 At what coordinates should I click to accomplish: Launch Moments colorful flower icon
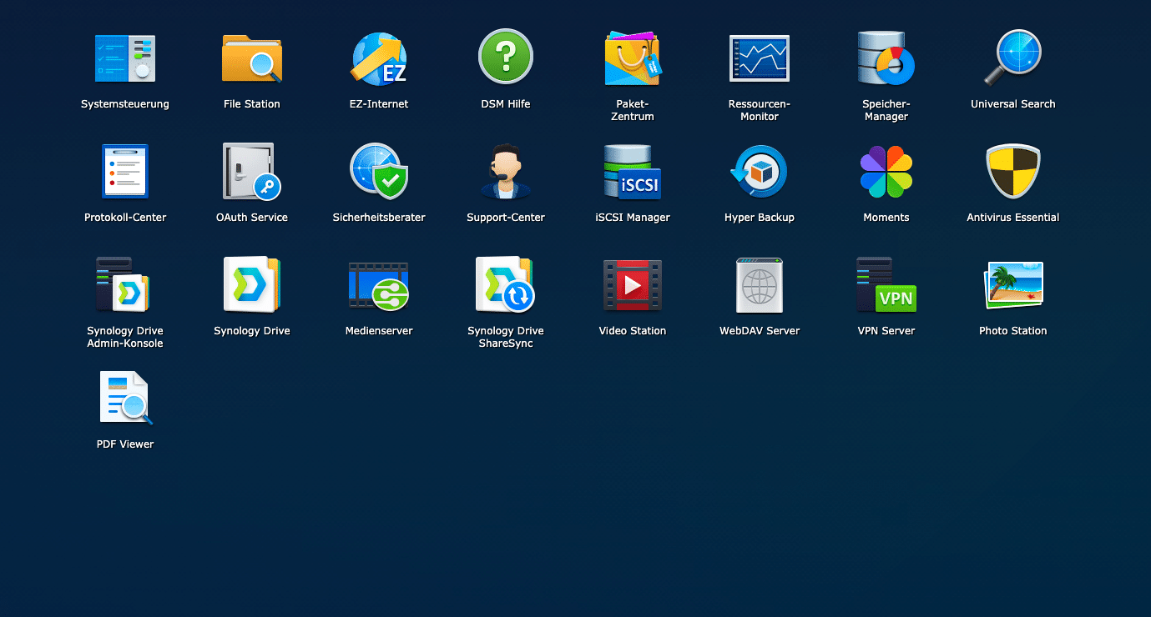click(886, 172)
